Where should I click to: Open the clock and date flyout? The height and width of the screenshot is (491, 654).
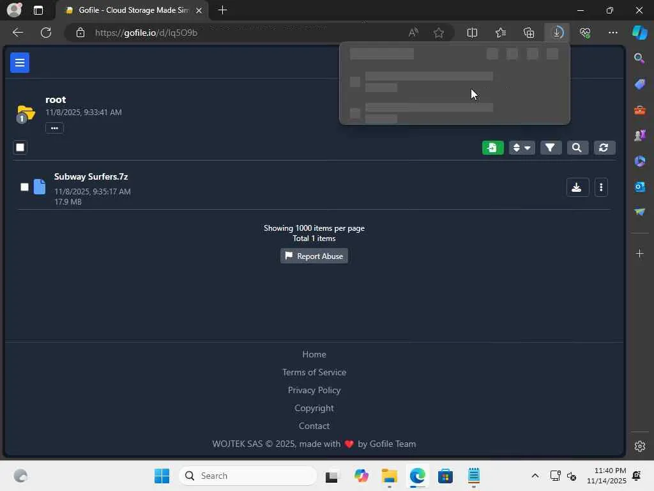(x=607, y=476)
